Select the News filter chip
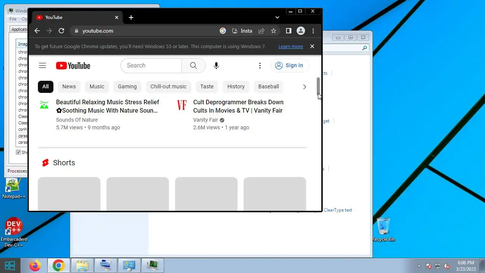The image size is (485, 273). pos(69,86)
